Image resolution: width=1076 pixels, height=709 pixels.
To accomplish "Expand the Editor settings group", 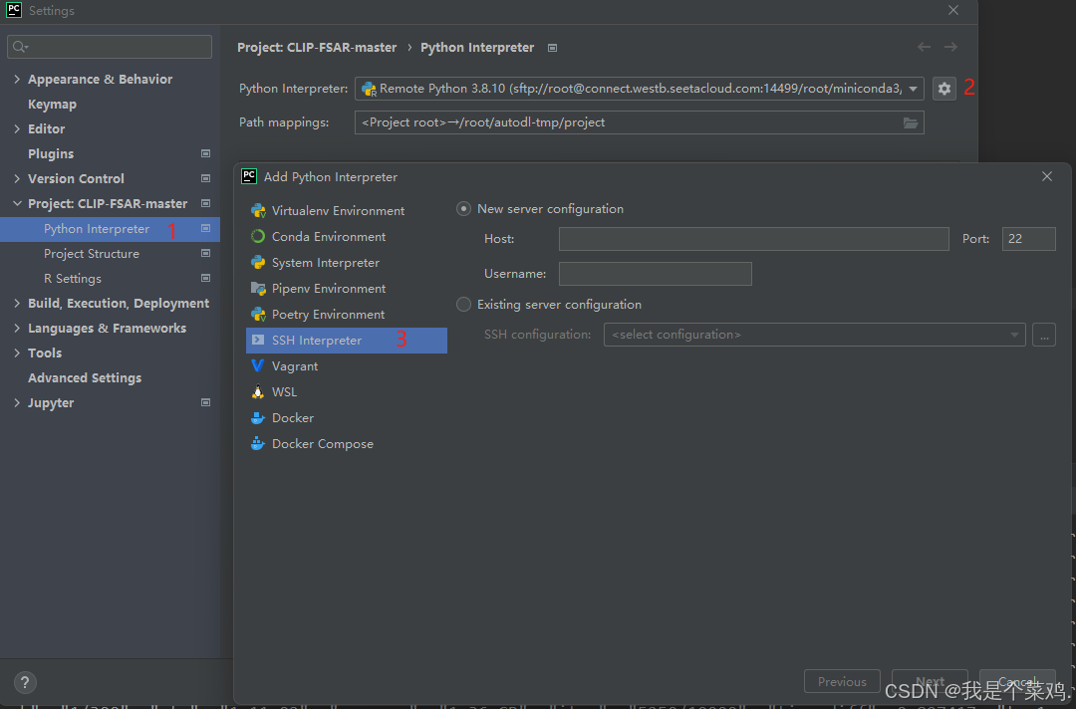I will [x=17, y=128].
